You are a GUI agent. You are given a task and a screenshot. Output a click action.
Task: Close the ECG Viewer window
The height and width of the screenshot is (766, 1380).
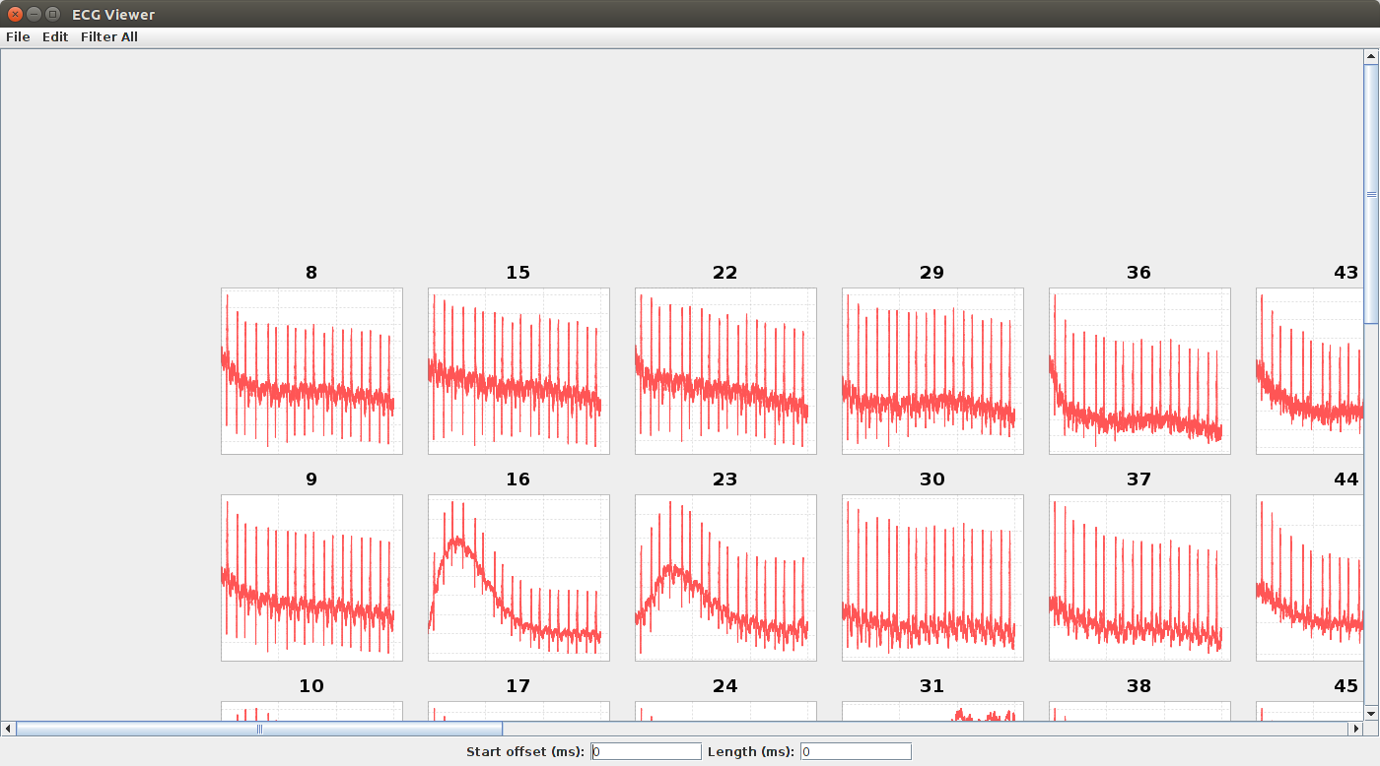(x=15, y=14)
